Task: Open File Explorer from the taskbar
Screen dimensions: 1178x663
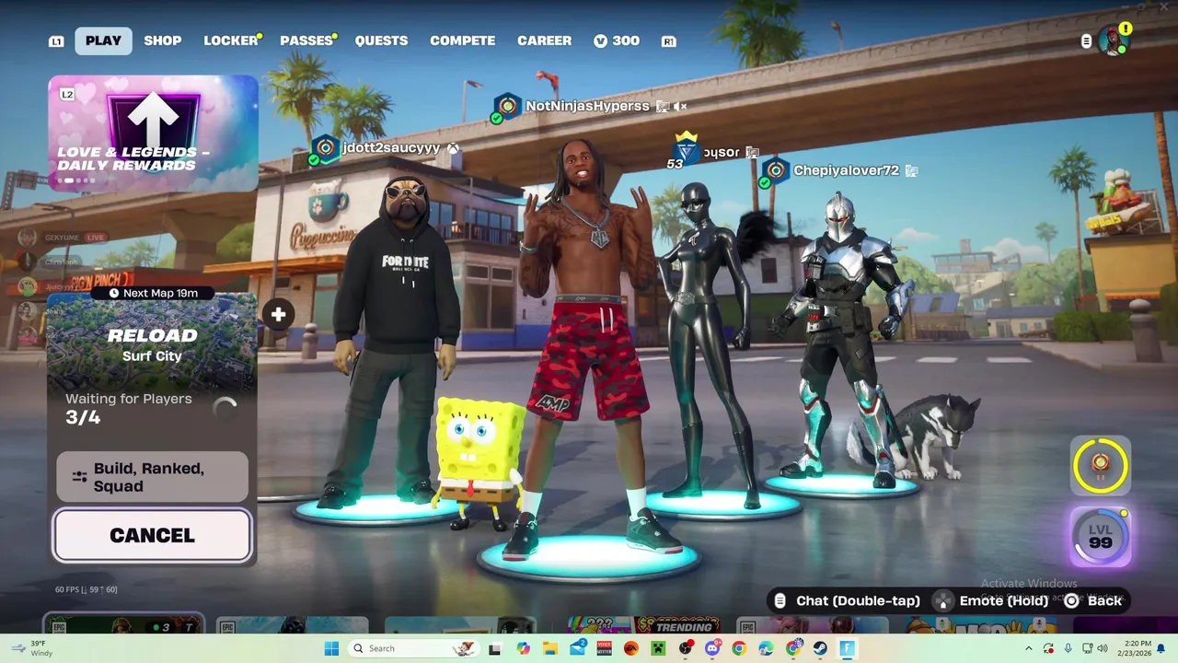Action: tap(550, 648)
